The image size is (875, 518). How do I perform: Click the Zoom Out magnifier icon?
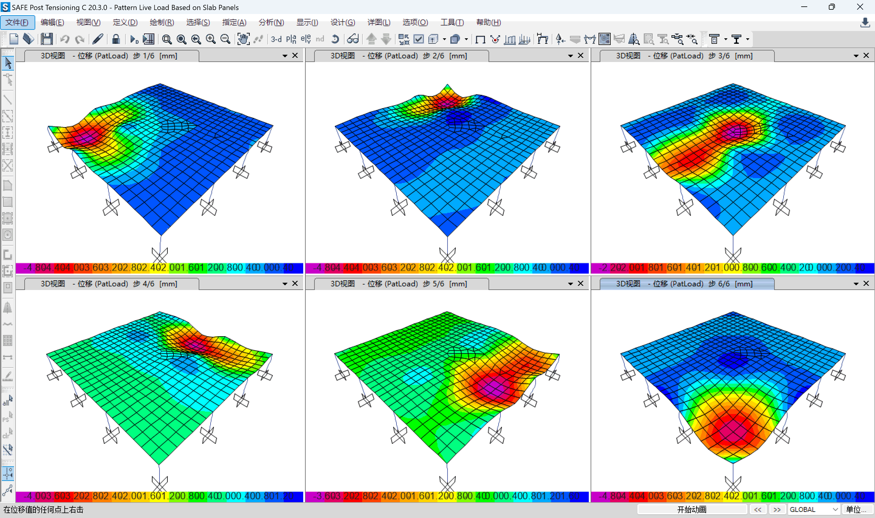[226, 39]
